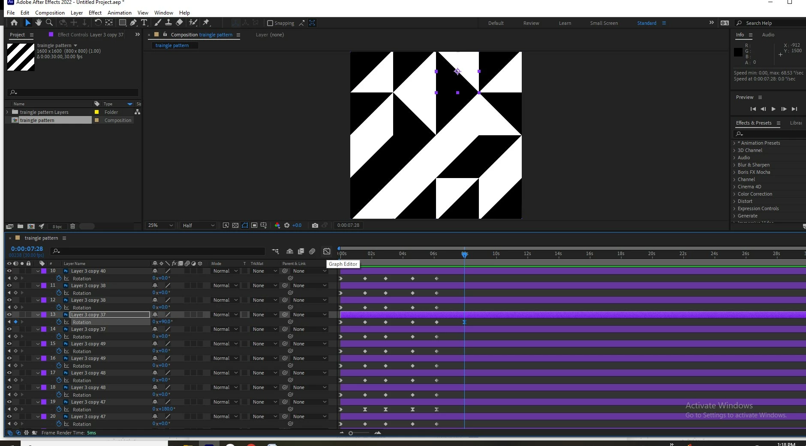Select the Zoom tool magnifier

click(49, 23)
